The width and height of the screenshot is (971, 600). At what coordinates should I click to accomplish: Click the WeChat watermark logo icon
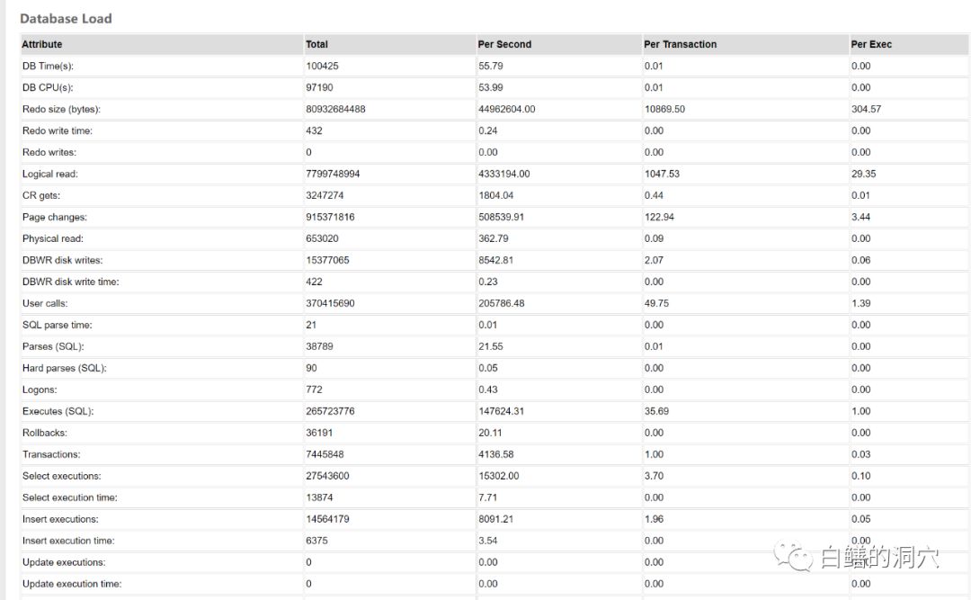tap(795, 557)
